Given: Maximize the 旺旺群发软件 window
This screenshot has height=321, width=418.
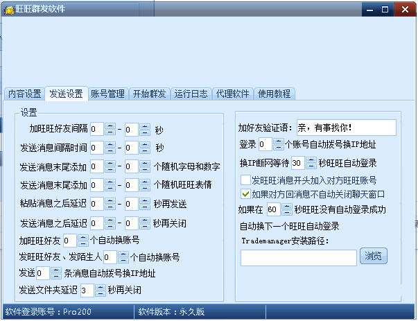Looking at the screenshot, I should tap(385, 10).
